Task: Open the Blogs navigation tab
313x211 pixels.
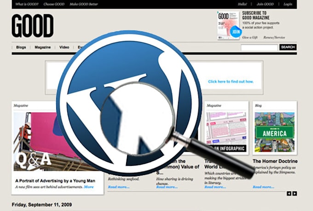Action: 21,47
